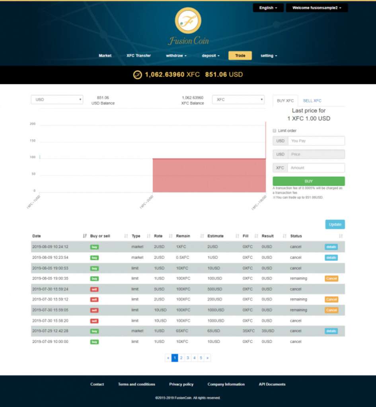Open the XFC currency dropdown
Image resolution: width=376 pixels, height=407 pixels.
tap(238, 100)
